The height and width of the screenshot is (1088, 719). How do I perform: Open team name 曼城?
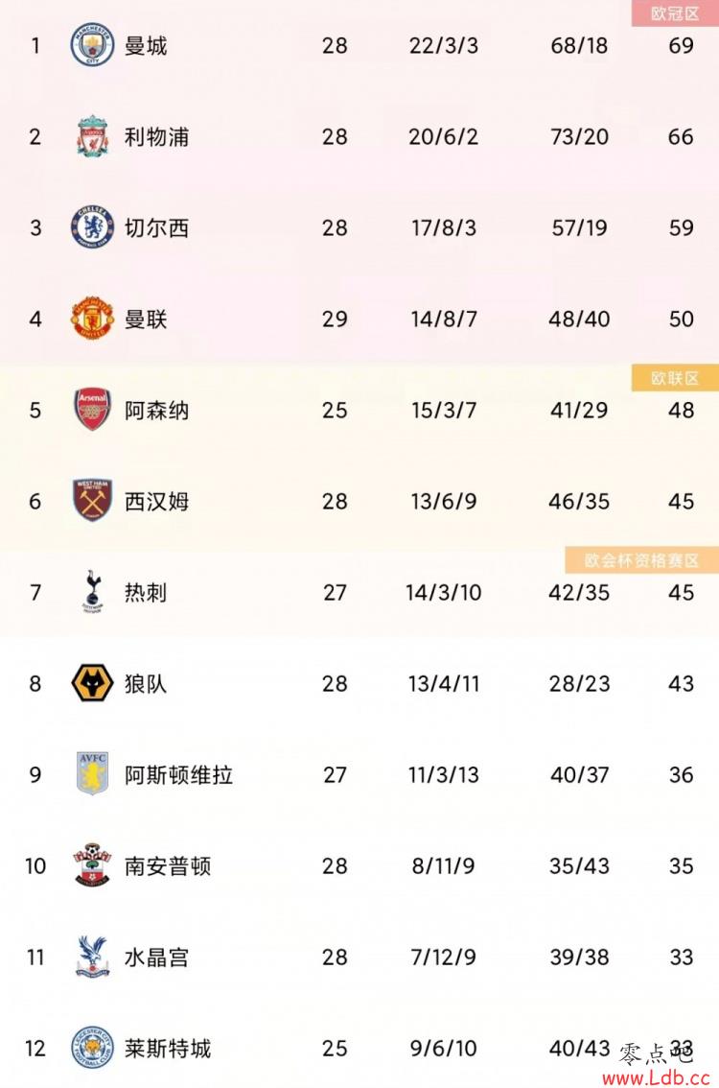146,46
